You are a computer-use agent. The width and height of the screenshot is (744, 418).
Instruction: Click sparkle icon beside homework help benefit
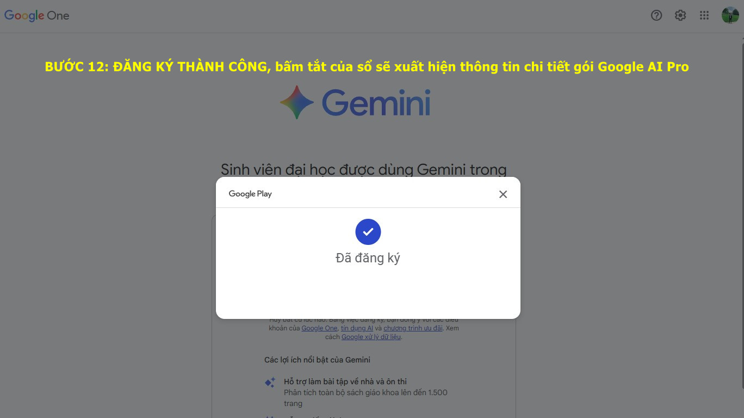point(270,383)
